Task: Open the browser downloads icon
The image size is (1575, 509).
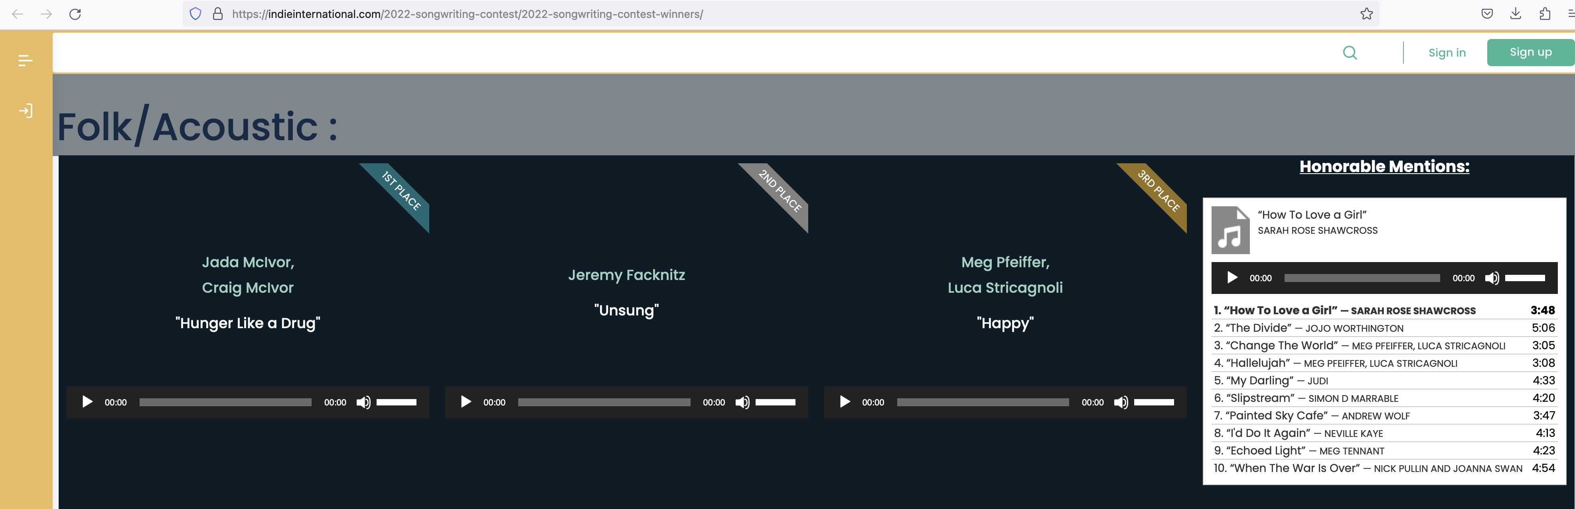Action: click(1515, 14)
